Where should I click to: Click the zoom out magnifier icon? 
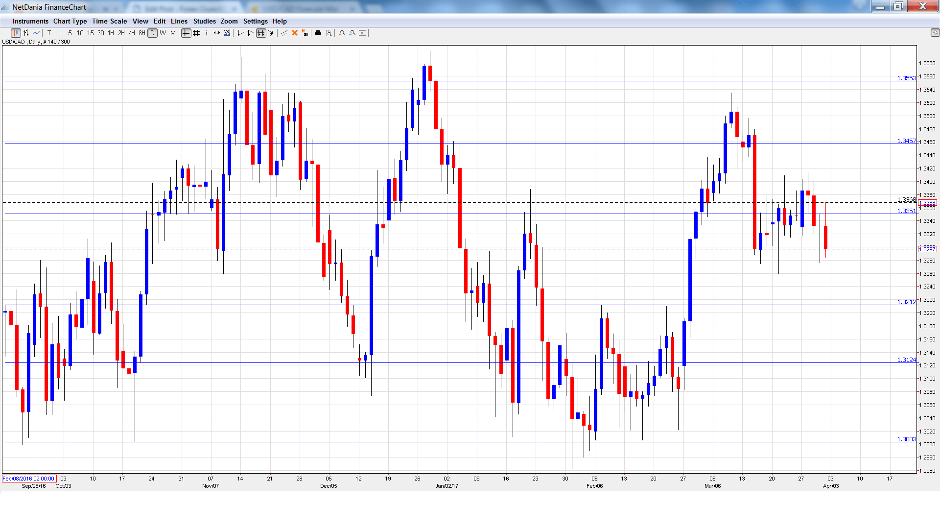352,33
